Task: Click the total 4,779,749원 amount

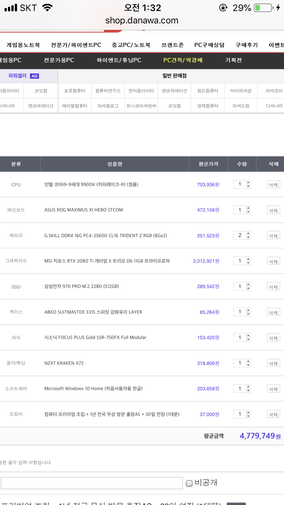Action: [260, 436]
